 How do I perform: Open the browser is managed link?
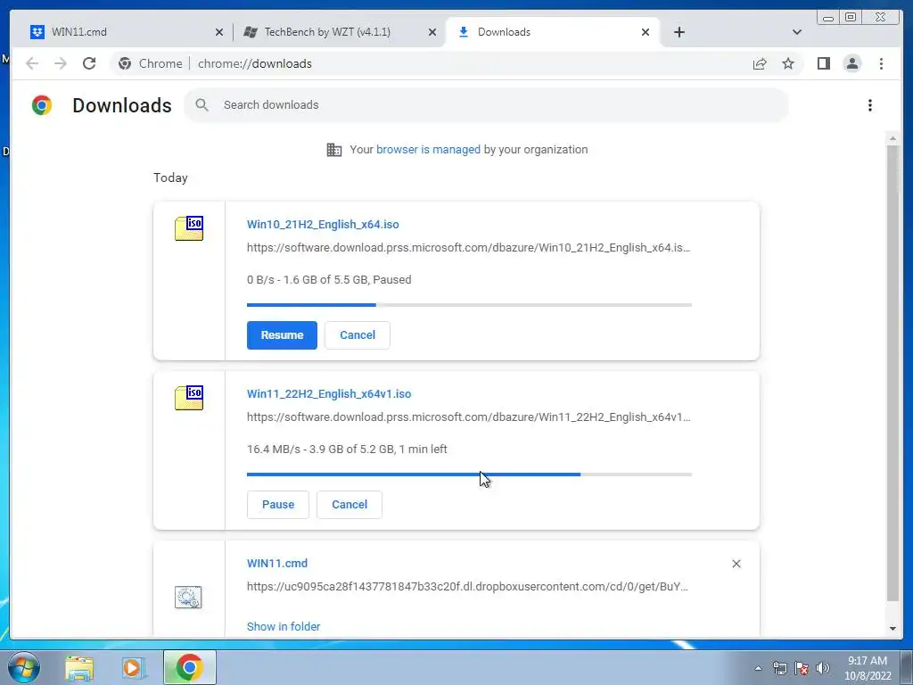428,150
